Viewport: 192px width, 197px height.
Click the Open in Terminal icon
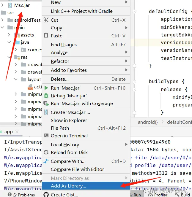click(46, 135)
